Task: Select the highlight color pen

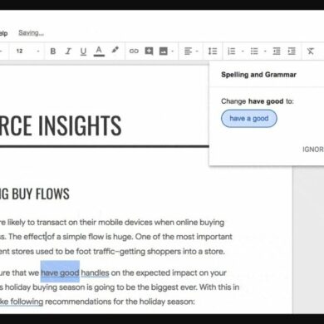Action: [115, 51]
